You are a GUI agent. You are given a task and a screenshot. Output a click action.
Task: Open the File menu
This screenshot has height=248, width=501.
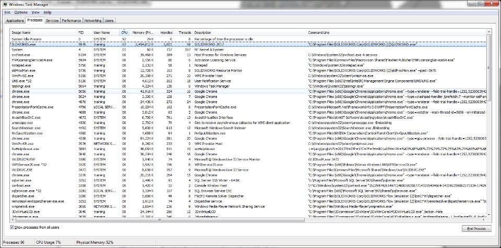click(x=7, y=11)
